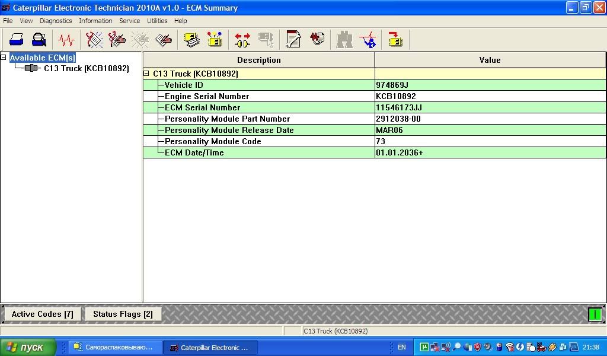Select the Engine Serial Number row
This screenshot has height=356, width=607.
click(375, 96)
